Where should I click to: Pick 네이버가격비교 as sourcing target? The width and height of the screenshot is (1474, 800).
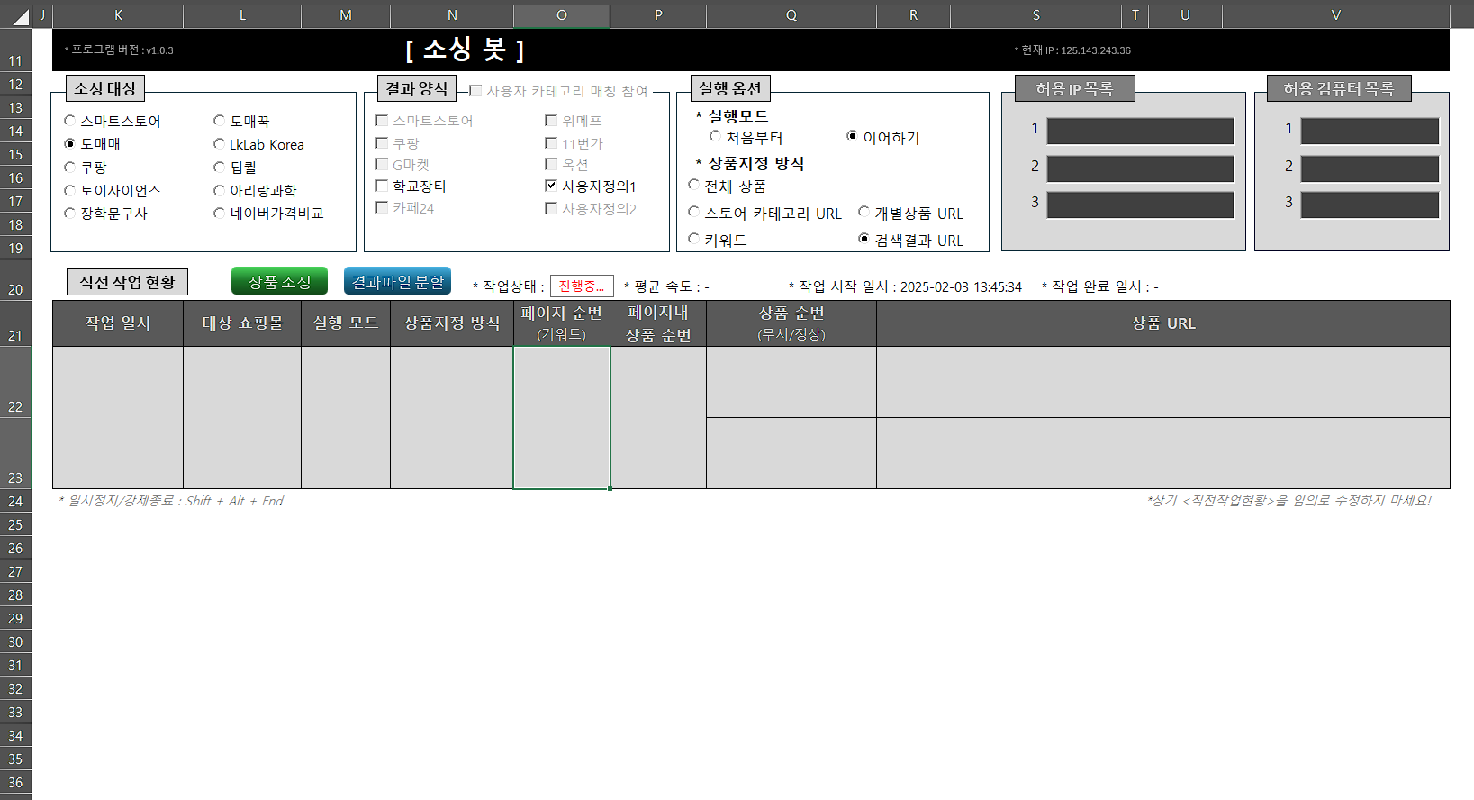tap(219, 214)
